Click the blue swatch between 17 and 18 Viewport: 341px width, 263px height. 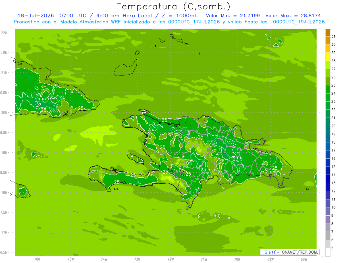coord(328,146)
